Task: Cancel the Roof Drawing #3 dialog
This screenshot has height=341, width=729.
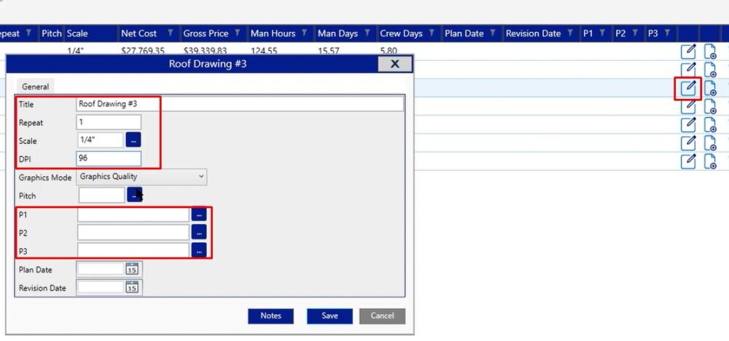Action: pos(382,316)
